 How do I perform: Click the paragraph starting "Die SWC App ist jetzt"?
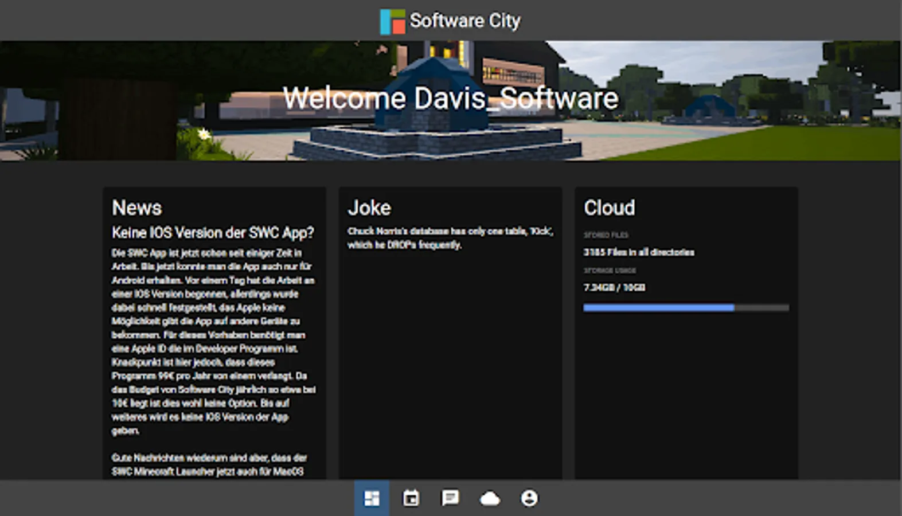pyautogui.click(x=213, y=342)
